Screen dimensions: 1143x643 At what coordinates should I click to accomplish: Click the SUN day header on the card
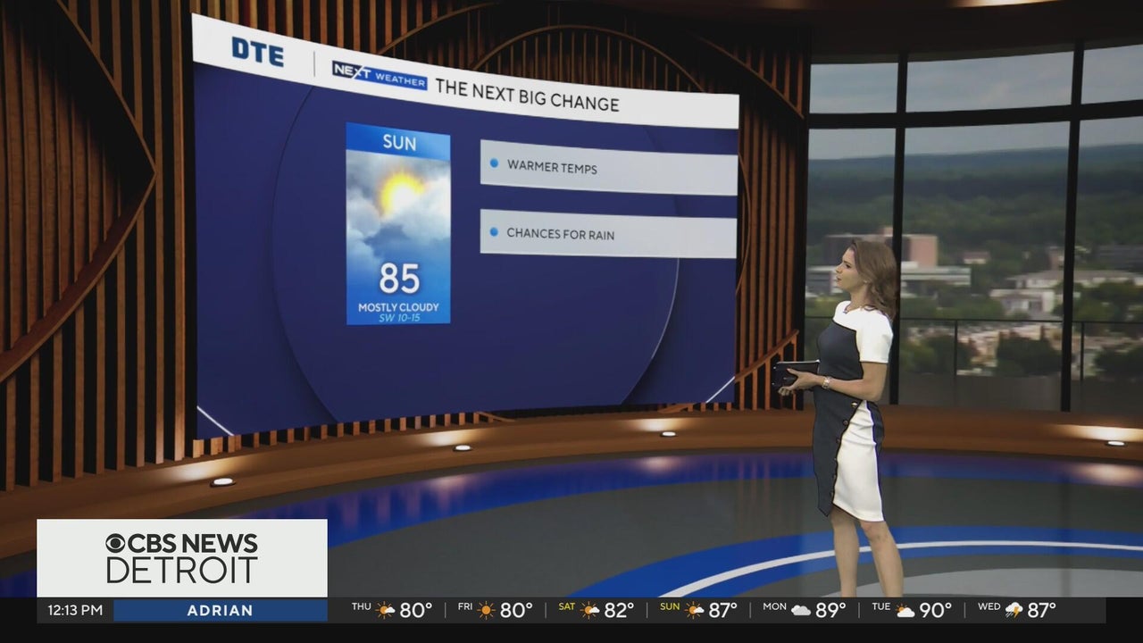tap(399, 143)
